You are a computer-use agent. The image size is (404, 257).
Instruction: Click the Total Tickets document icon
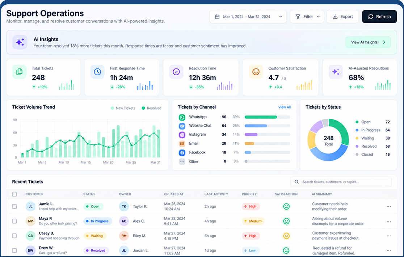click(19, 72)
